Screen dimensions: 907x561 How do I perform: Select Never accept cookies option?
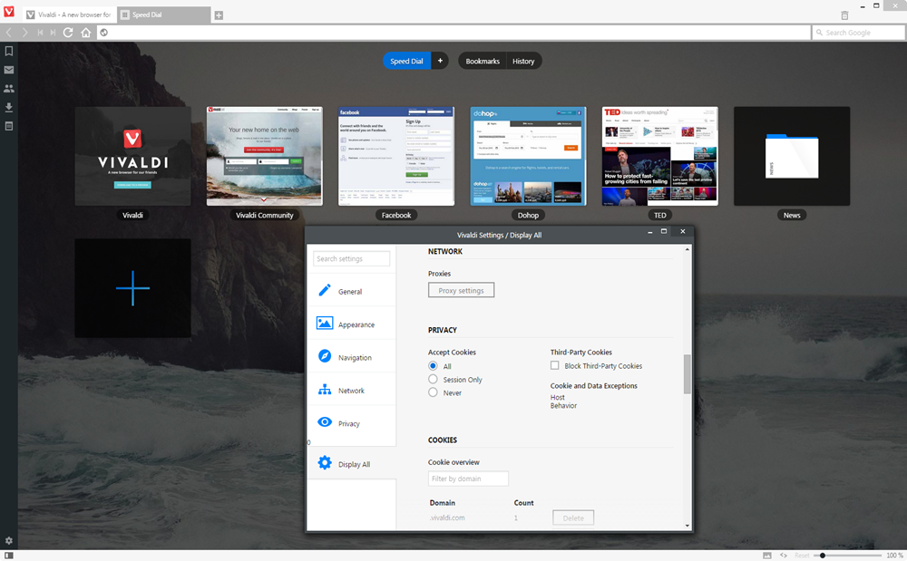click(433, 392)
